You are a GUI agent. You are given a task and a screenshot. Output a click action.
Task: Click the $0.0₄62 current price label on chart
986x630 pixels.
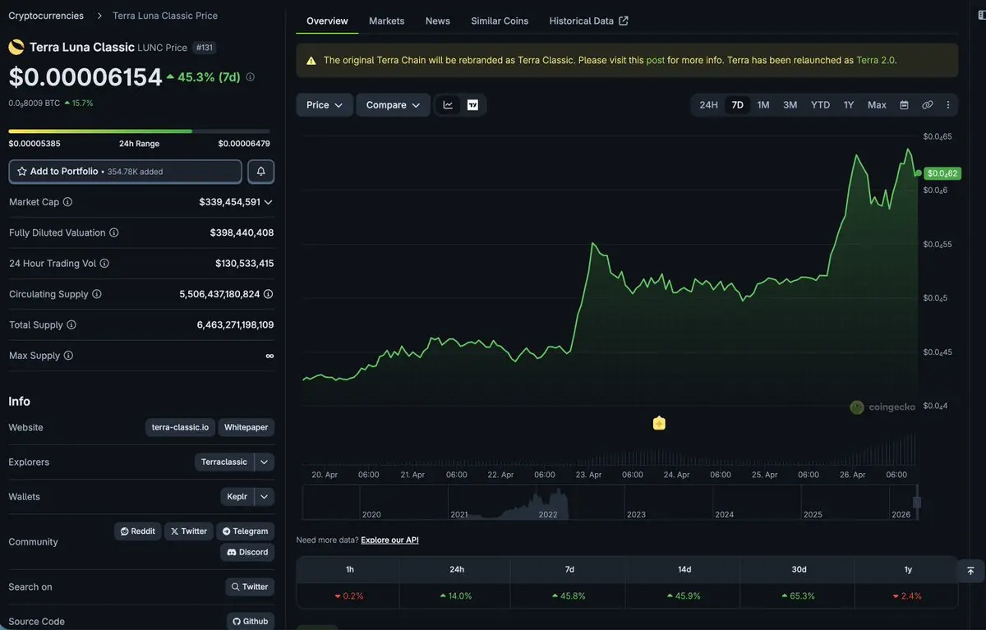click(942, 173)
